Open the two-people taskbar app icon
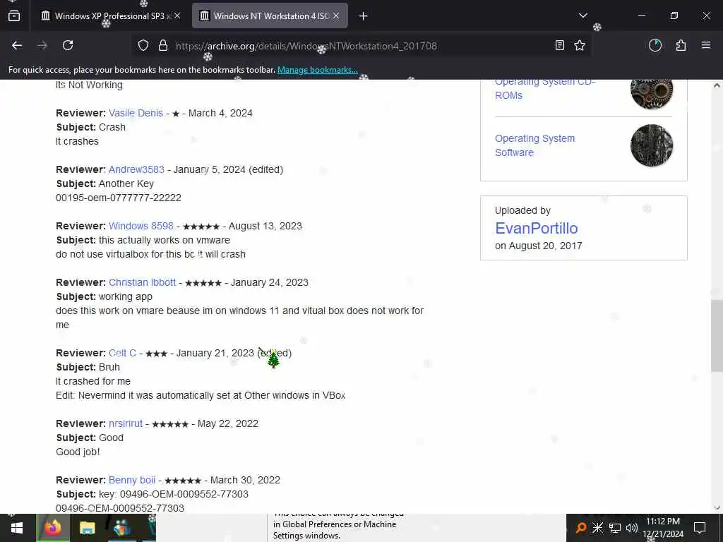 [x=121, y=528]
